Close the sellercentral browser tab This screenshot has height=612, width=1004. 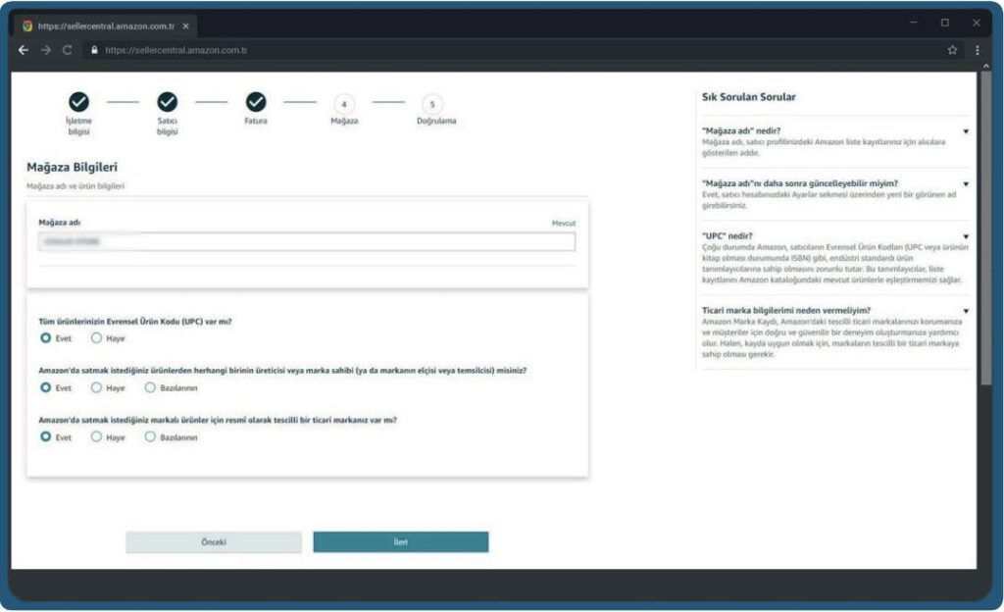185,26
